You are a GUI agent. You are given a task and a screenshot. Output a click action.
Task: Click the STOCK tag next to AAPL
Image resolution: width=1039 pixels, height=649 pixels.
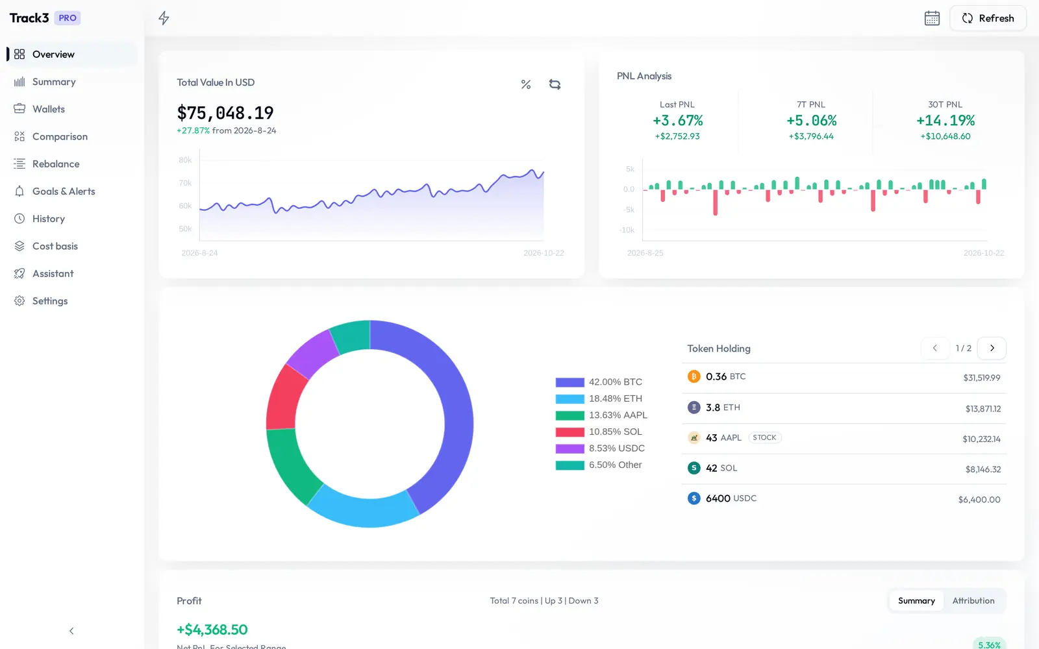click(x=765, y=437)
